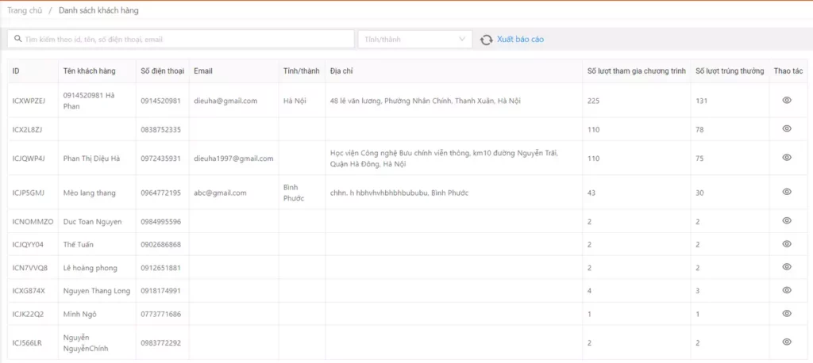View Nguyen Thang Long details eye icon
813x363 pixels.
click(787, 290)
